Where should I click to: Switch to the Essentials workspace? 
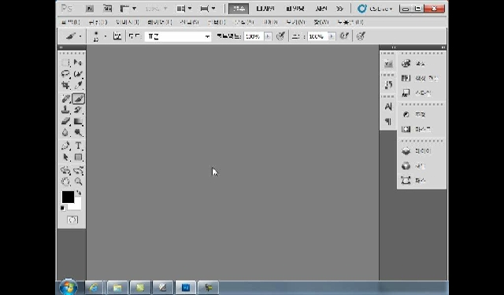(x=239, y=9)
